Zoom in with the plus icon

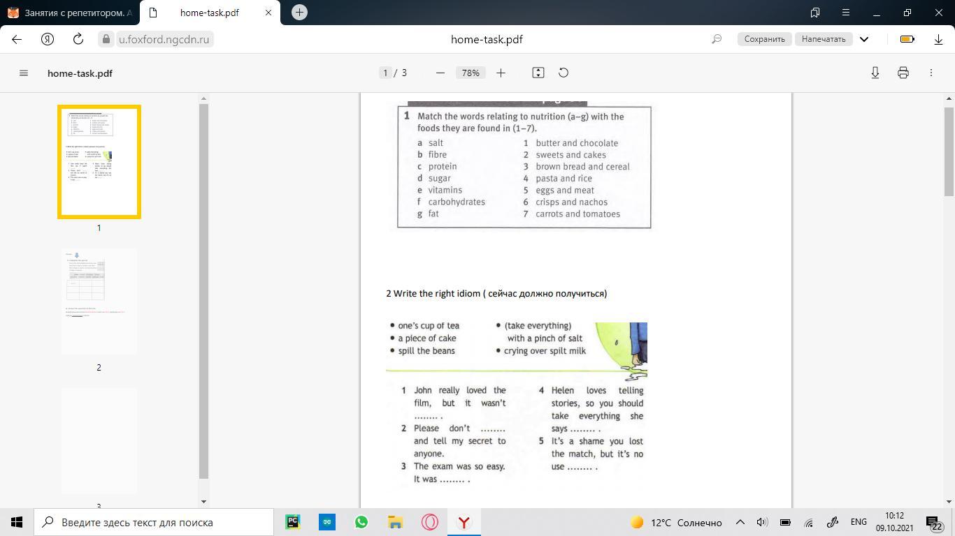coord(501,73)
